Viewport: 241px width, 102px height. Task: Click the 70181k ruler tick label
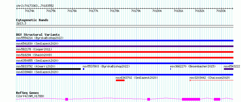pyautogui.click(x=178, y=11)
